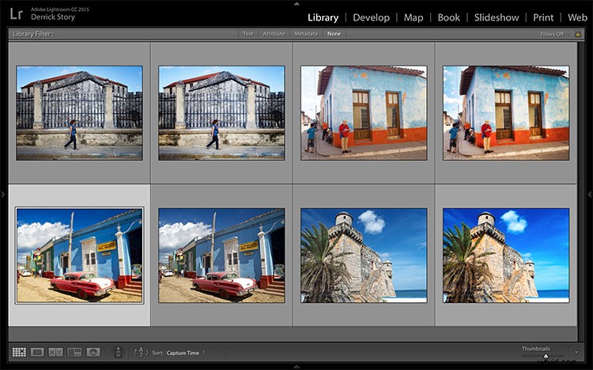This screenshot has width=593, height=370.
Task: Filter library by Attribute
Action: click(x=274, y=34)
